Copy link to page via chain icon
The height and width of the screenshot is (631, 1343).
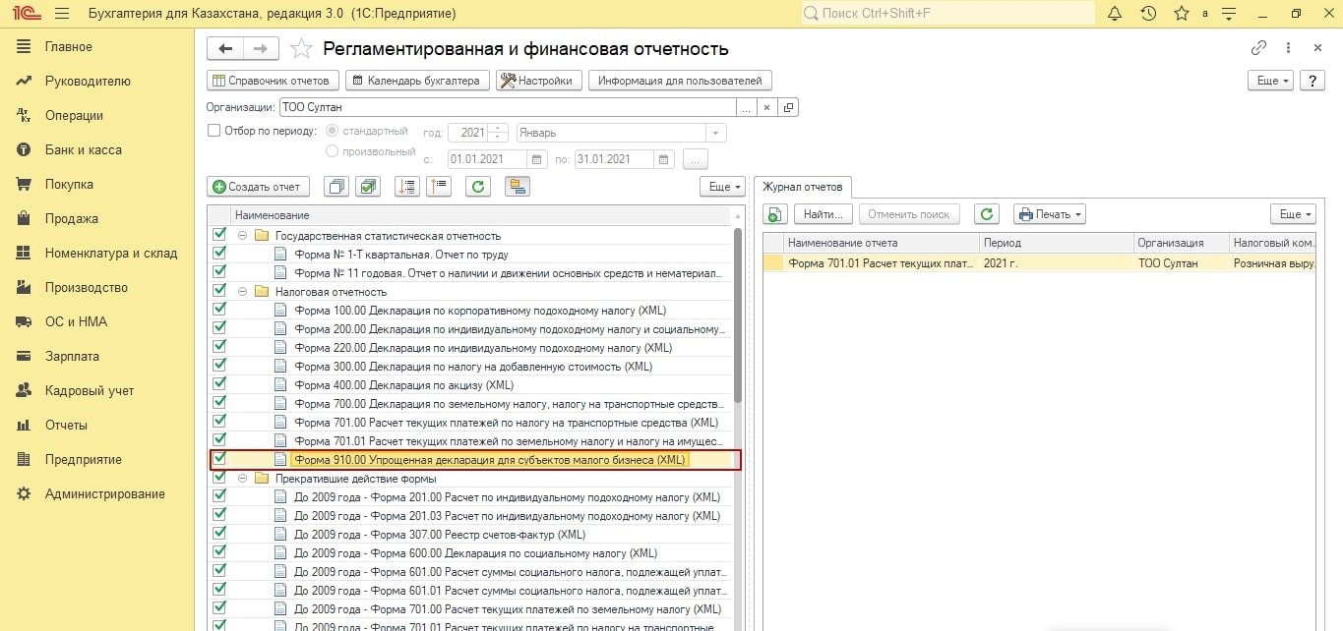(1258, 48)
